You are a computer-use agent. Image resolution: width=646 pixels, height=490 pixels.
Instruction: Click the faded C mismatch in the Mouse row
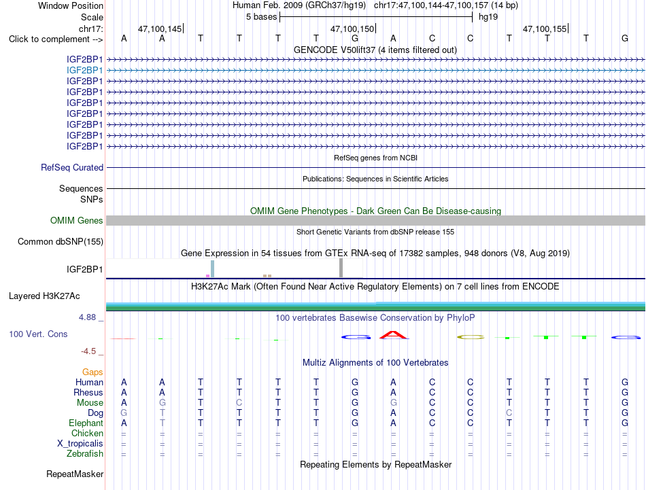pyautogui.click(x=239, y=403)
